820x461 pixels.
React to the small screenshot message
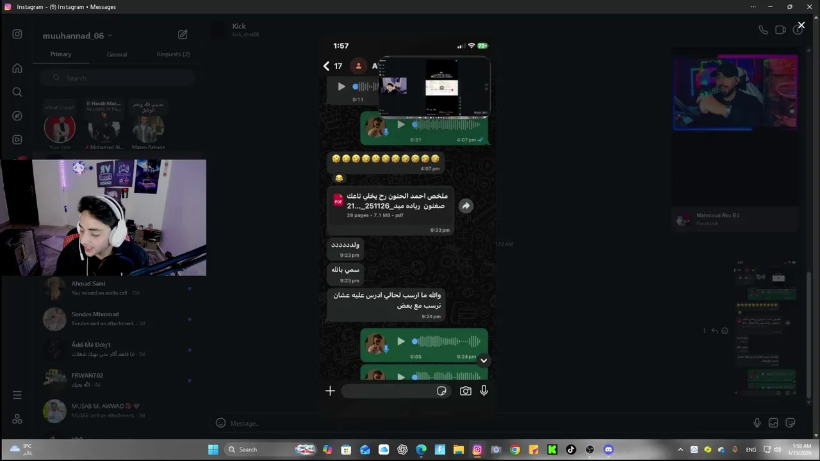pos(725,331)
